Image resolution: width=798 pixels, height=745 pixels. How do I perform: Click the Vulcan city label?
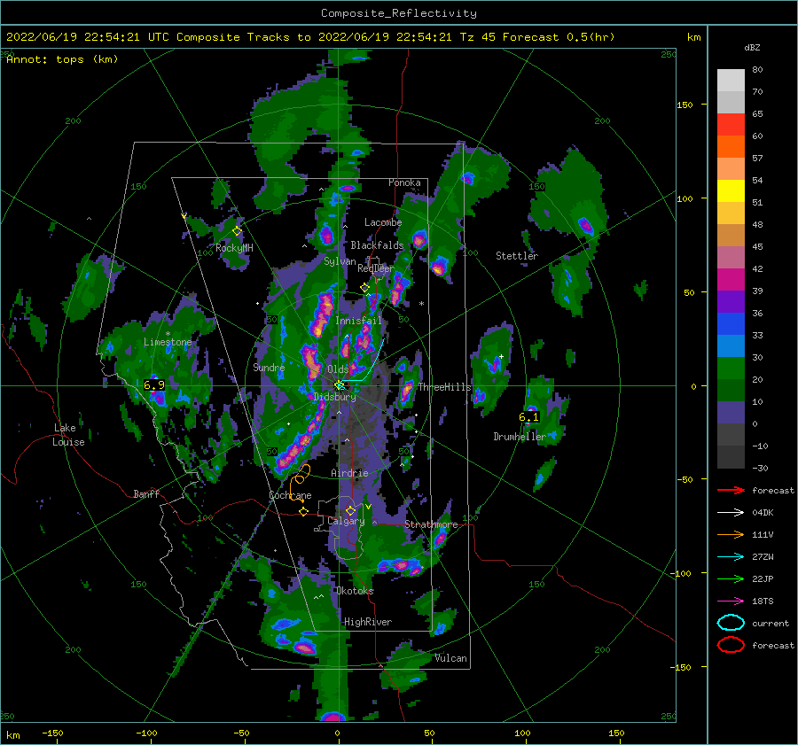pyautogui.click(x=451, y=658)
